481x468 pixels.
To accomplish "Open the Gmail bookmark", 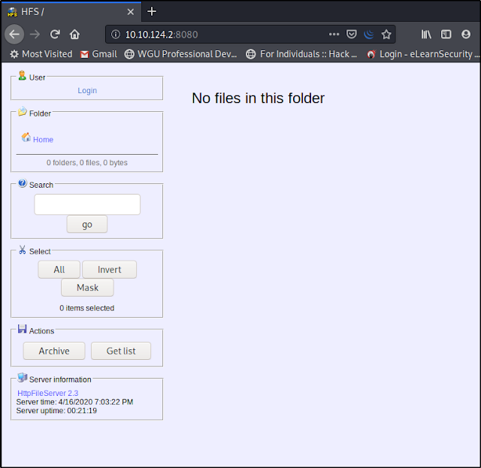I will [x=98, y=54].
